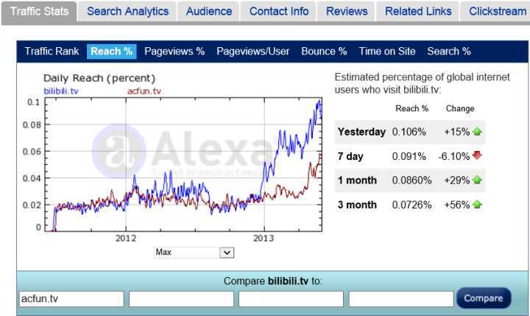Click the third empty comparison site field
The image size is (530, 316).
pos(291,299)
